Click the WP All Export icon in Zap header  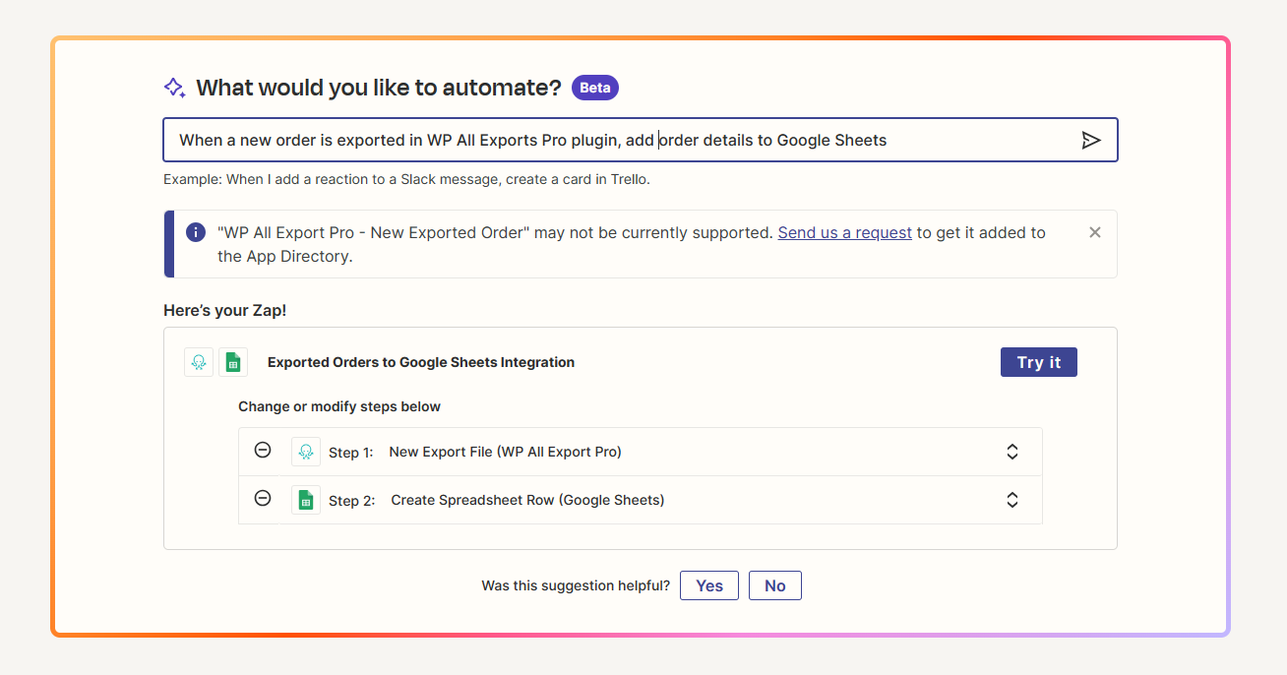(199, 362)
